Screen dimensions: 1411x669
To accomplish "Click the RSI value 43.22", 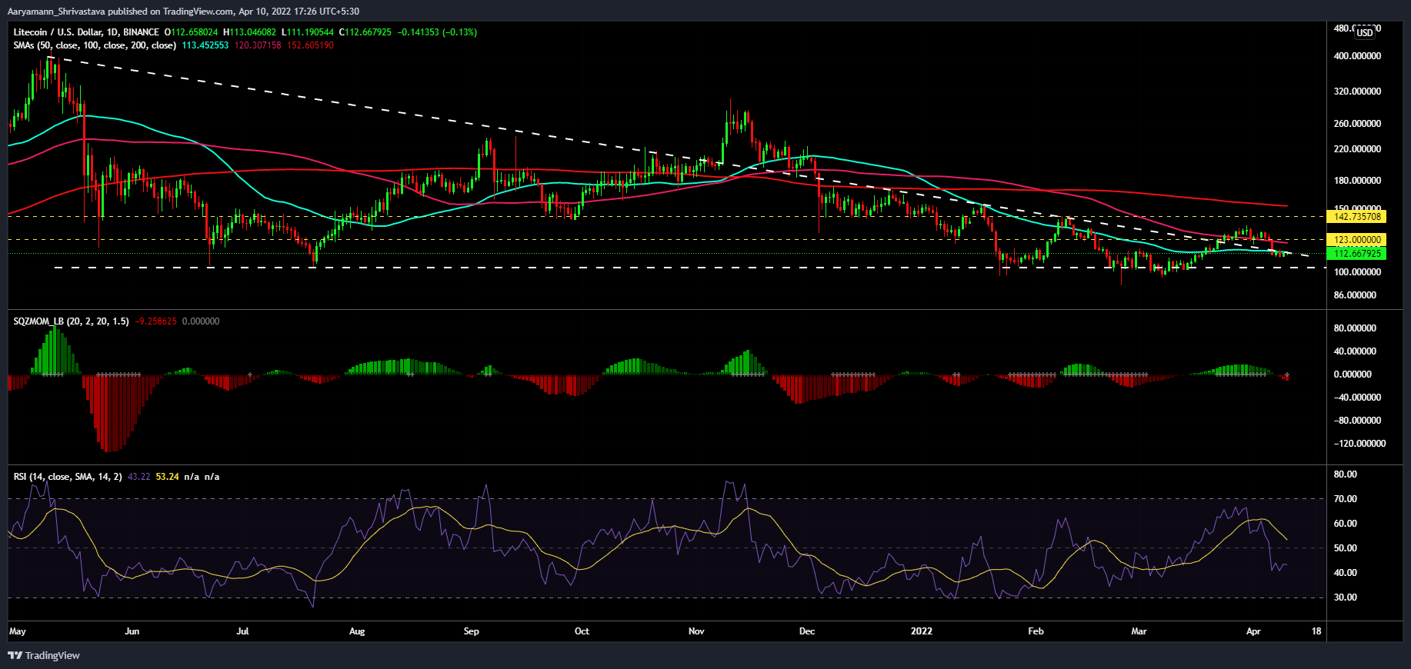I will pos(138,477).
